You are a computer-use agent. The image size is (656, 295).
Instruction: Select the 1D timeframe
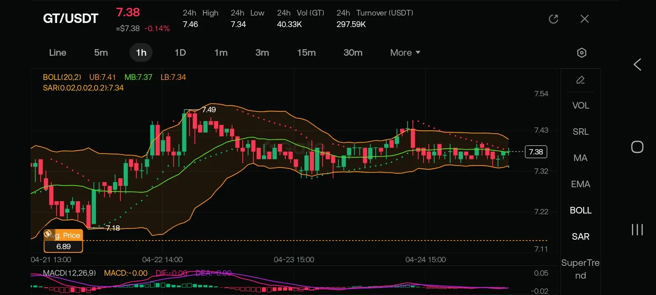point(180,52)
